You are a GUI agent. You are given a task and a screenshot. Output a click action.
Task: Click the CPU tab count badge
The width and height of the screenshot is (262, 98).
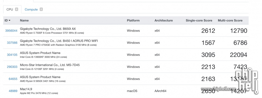pyautogui.click(x=16, y=9)
